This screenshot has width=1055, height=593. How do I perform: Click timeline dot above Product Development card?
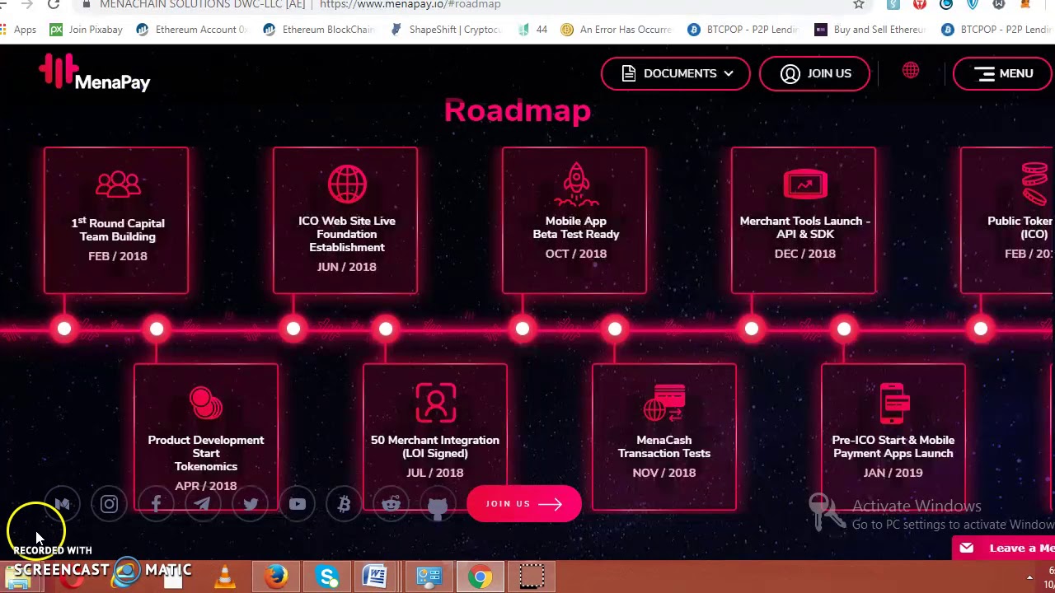pos(157,329)
